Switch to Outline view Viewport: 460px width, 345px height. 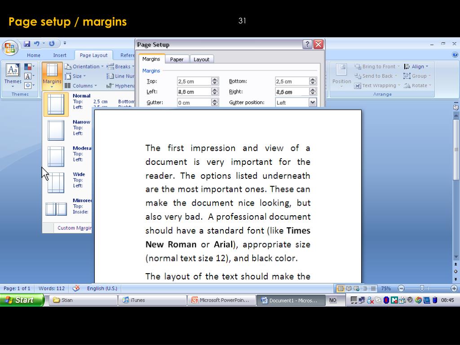(x=365, y=289)
